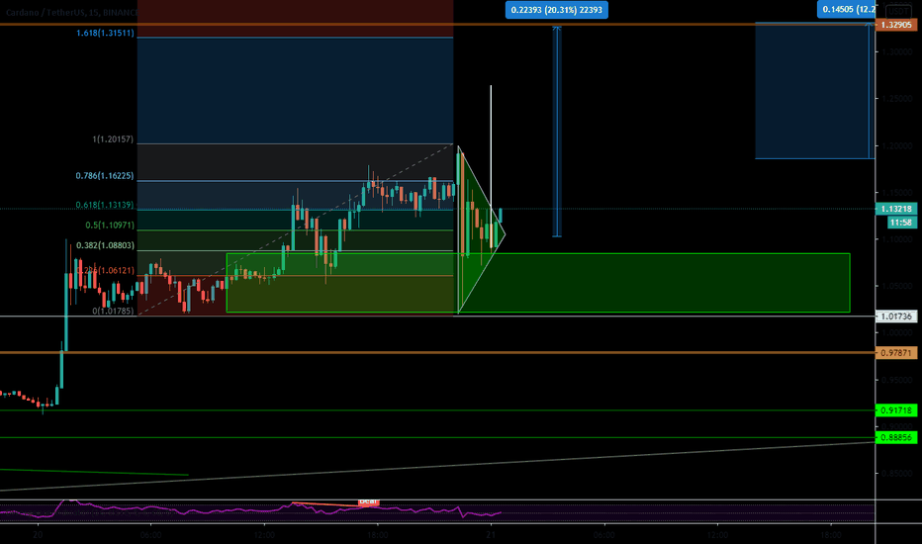This screenshot has width=922, height=544.
Task: Select the white rising trend line
Action: (437, 466)
